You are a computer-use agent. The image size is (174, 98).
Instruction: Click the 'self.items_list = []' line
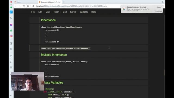(x=58, y=95)
